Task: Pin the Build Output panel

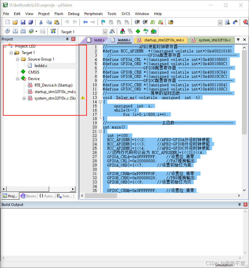Action: 239,205
